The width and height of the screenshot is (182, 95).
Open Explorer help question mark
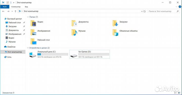click(180, 7)
